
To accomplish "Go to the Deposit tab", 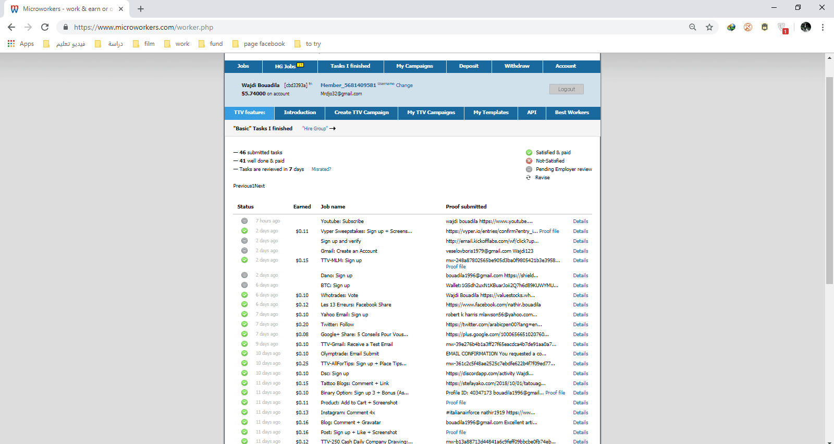I will coord(469,66).
